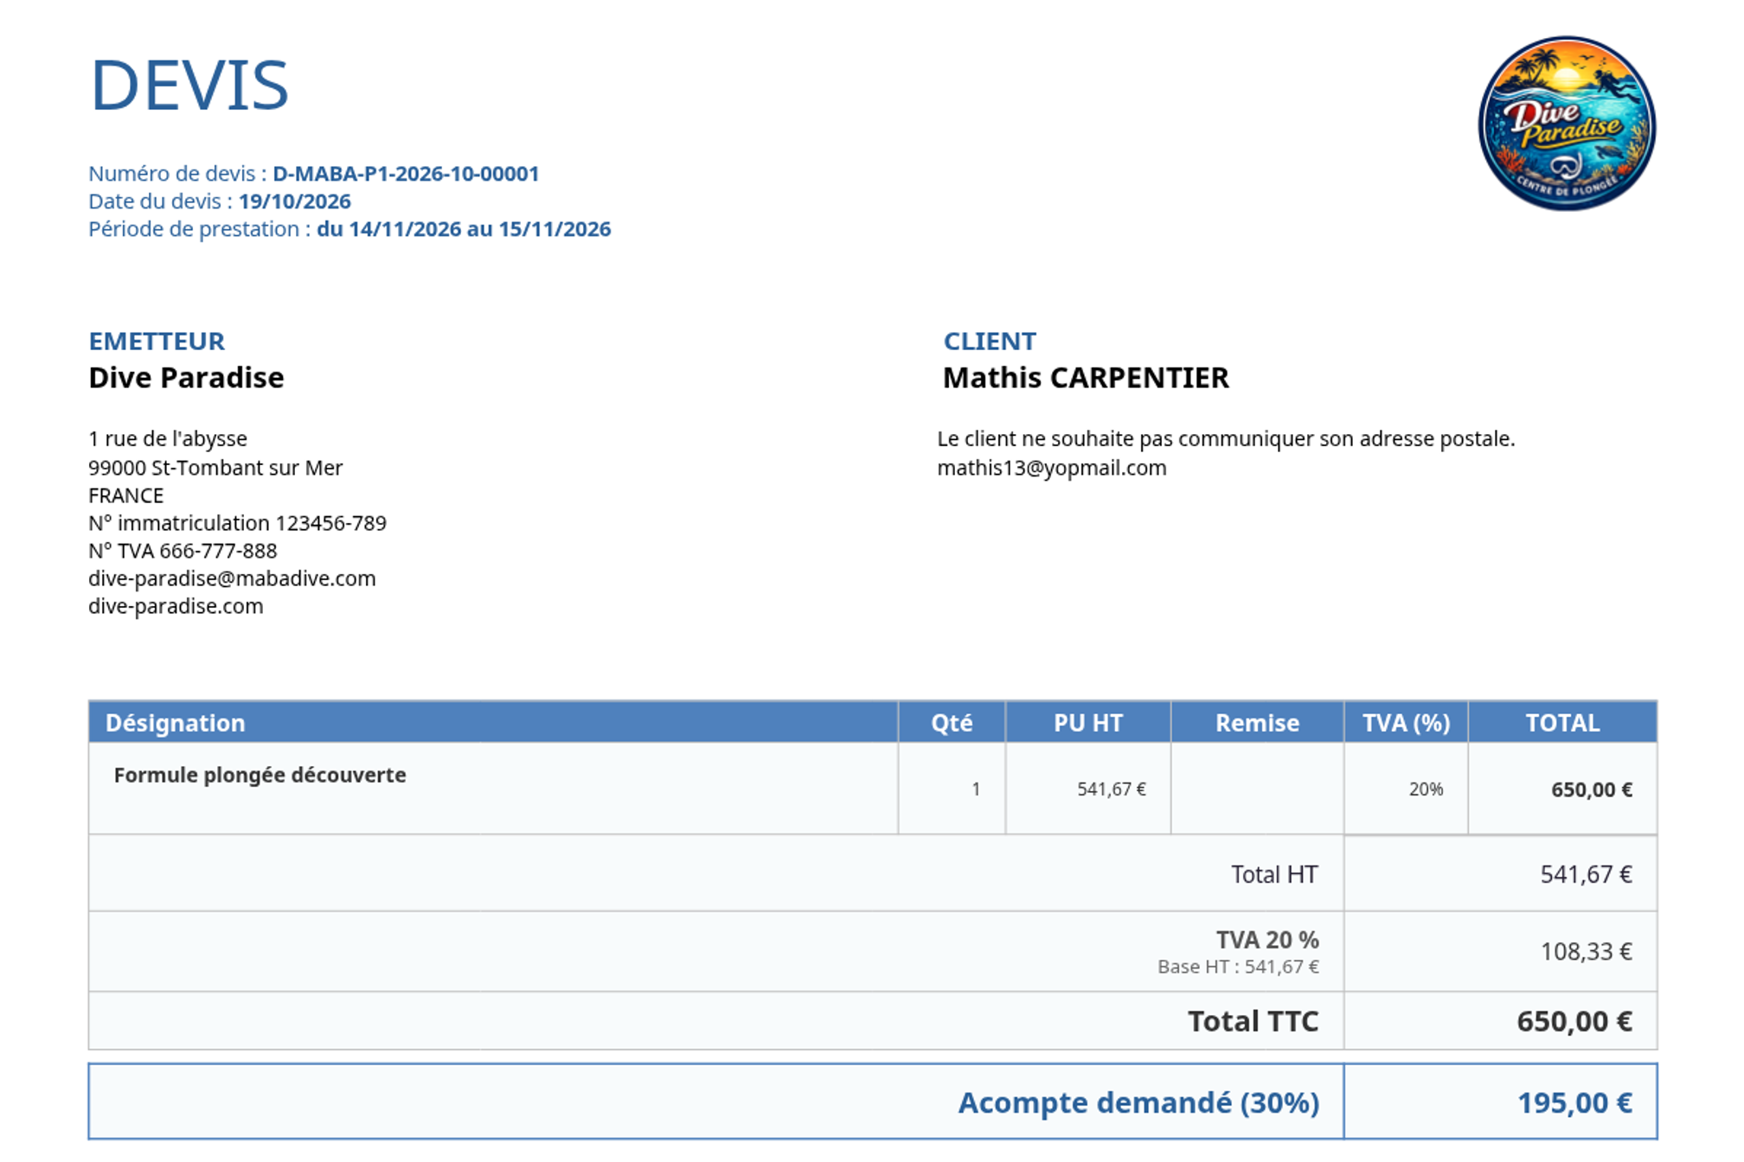
Task: Click the TVA (%) column header
Action: (1406, 723)
